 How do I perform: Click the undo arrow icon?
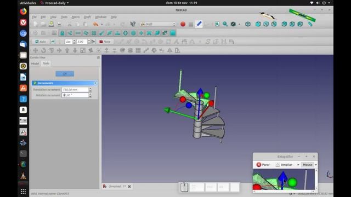95,24
